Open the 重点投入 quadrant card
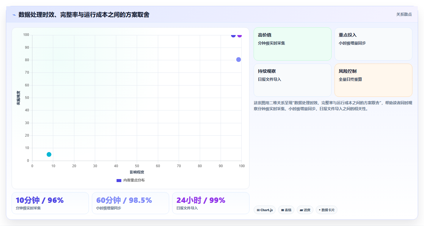The height and width of the screenshot is (226, 424). [373, 44]
